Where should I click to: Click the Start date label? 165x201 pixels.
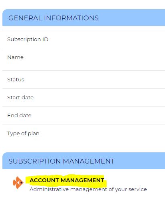(x=20, y=97)
